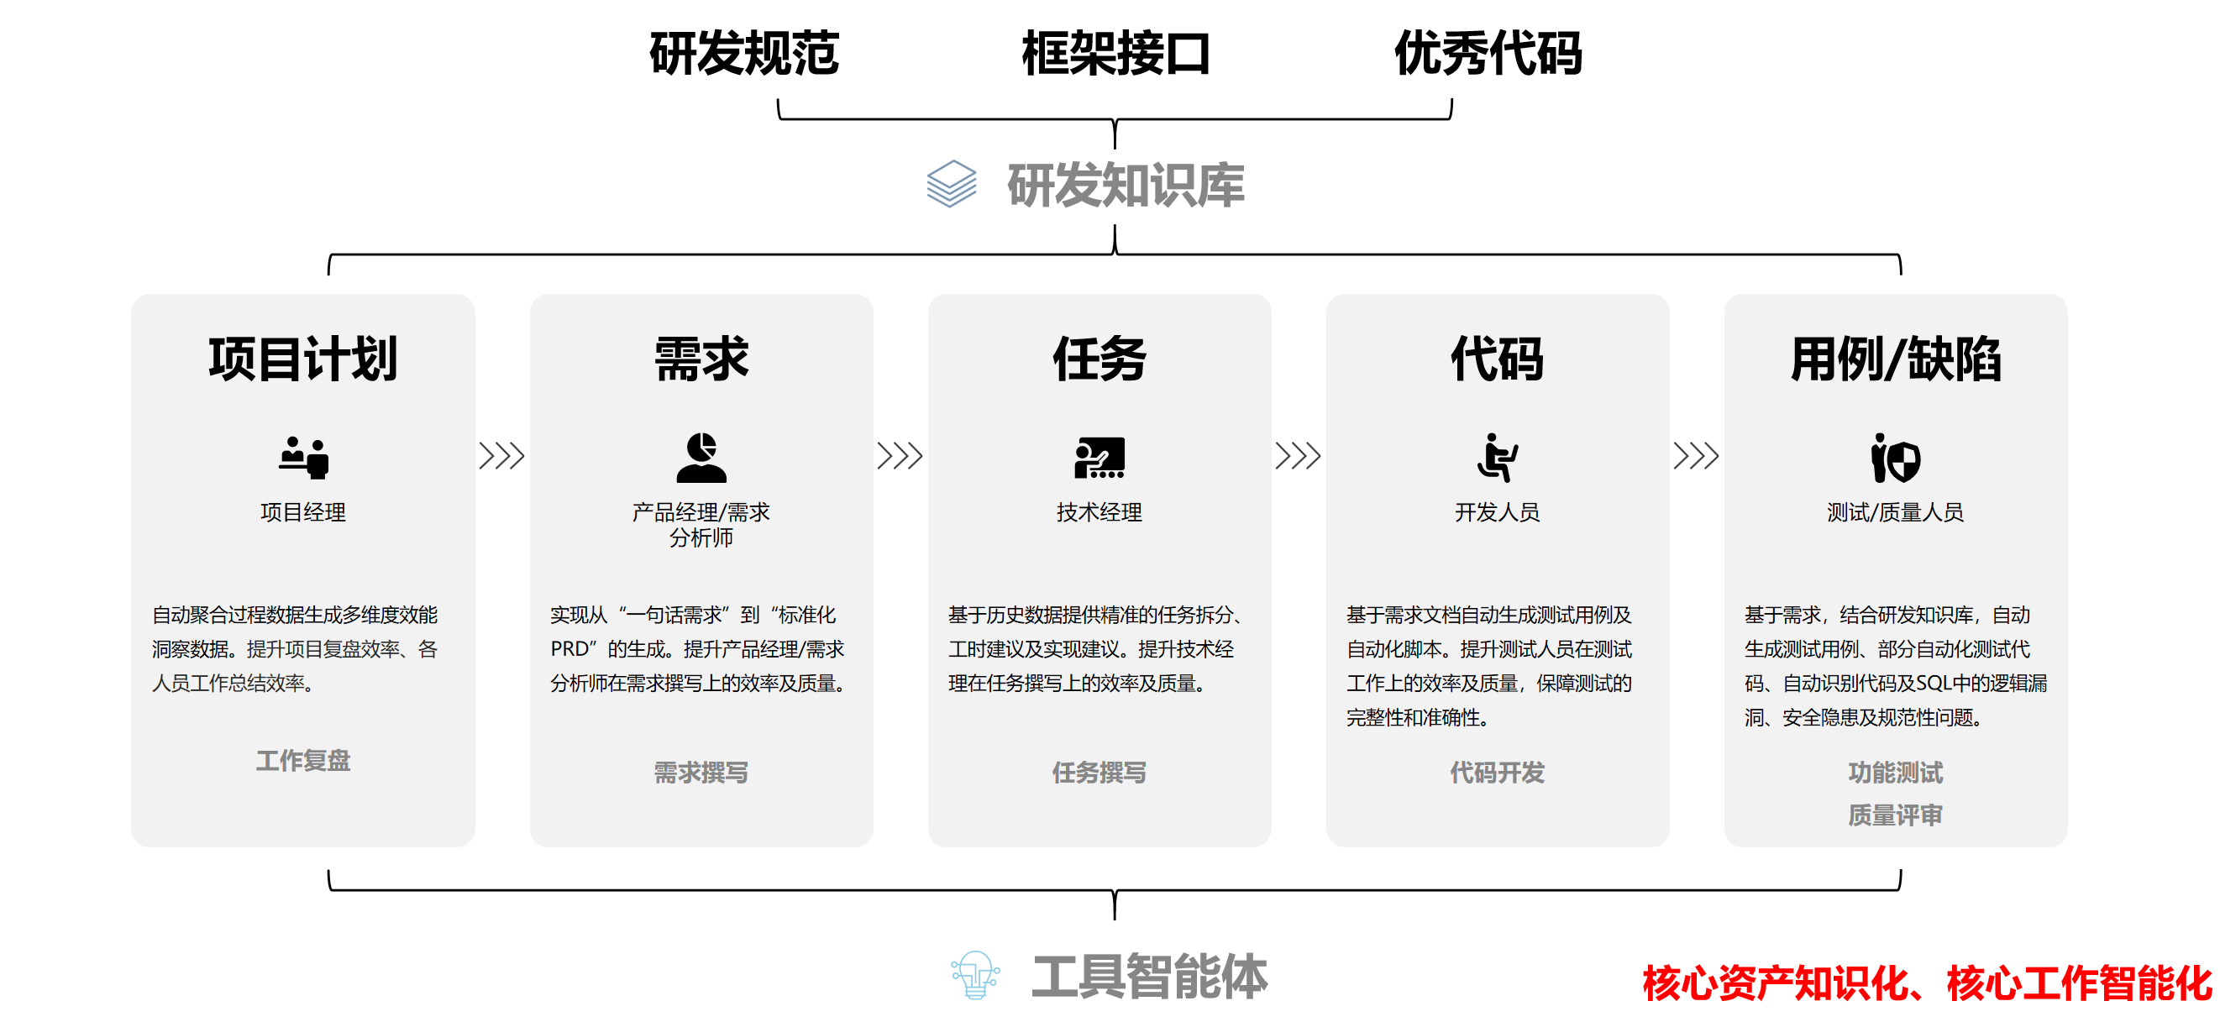Viewport: 2220px width, 1022px height.
Task: Click the 代码开发 label in fourth card
Action: (1497, 772)
